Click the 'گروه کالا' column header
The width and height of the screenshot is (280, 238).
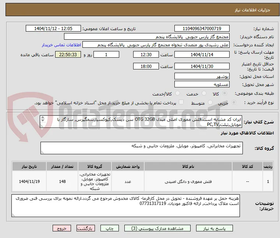pos(95,166)
